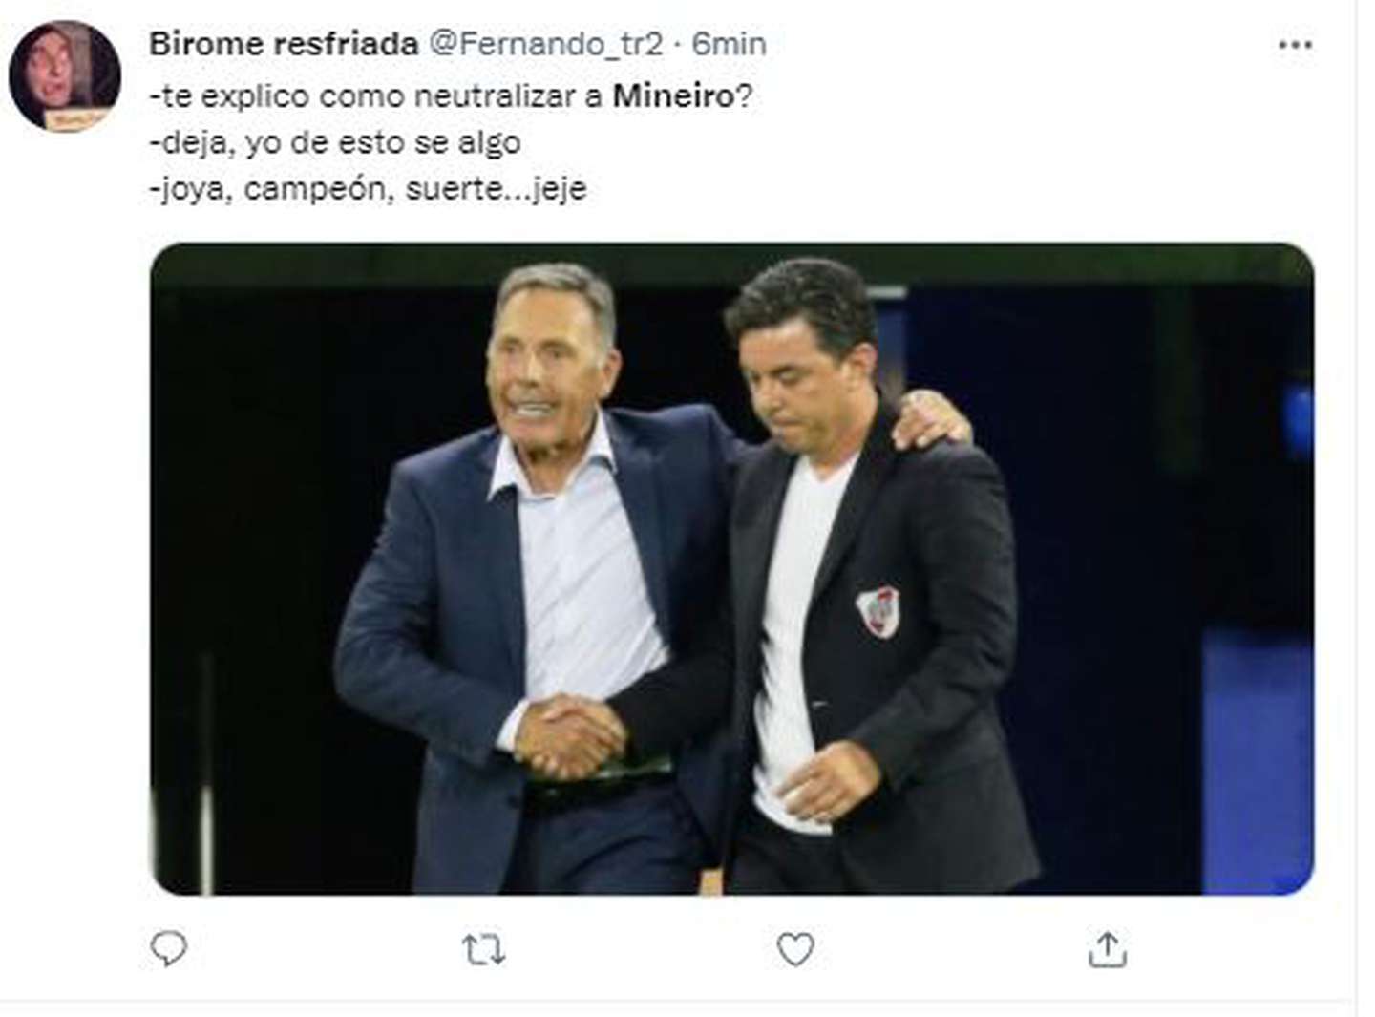1375x1017 pixels.
Task: Click the line "deja, yo de esto se algo"
Action: [x=335, y=142]
